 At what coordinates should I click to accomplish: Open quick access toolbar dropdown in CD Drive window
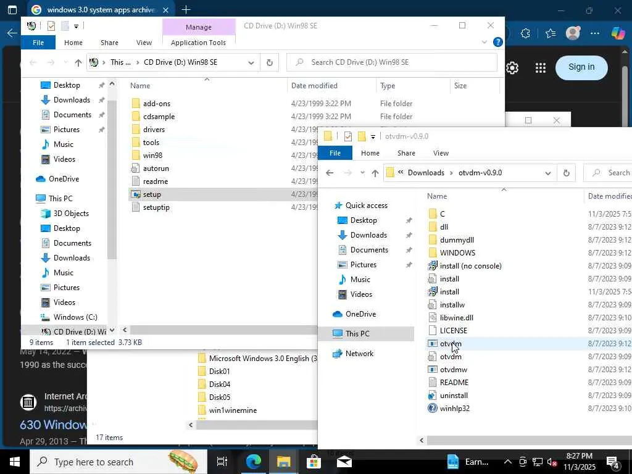coord(76,26)
